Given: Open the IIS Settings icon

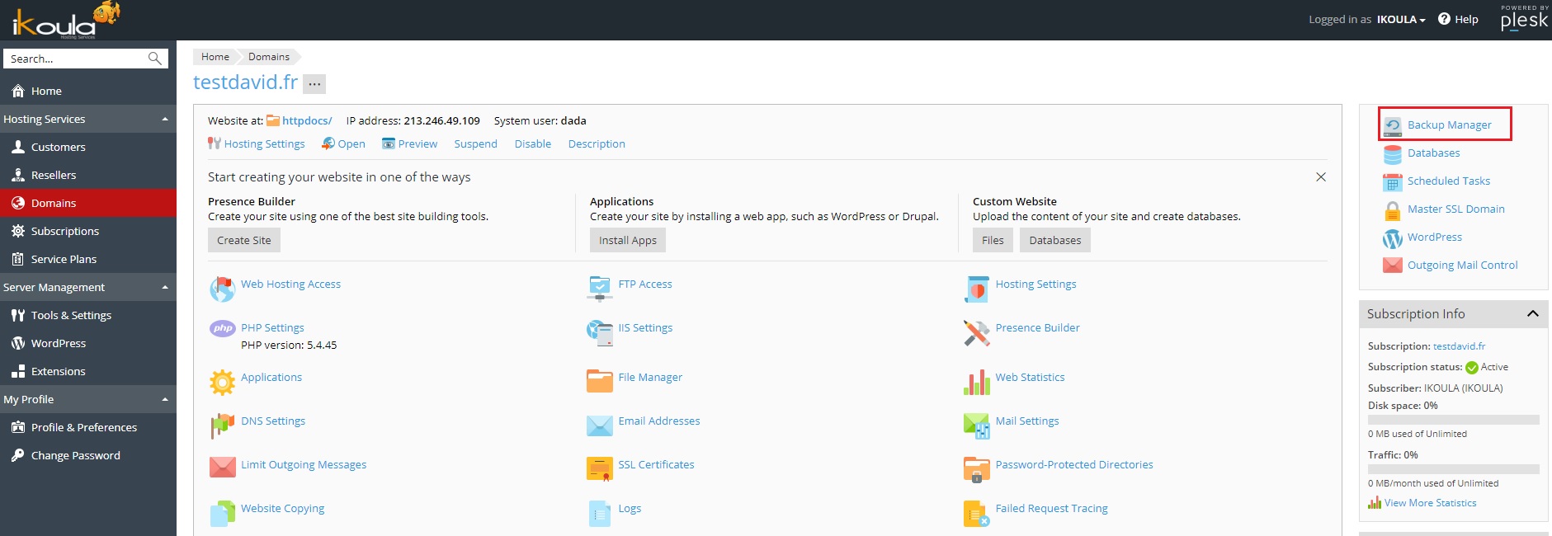Looking at the screenshot, I should pyautogui.click(x=600, y=332).
